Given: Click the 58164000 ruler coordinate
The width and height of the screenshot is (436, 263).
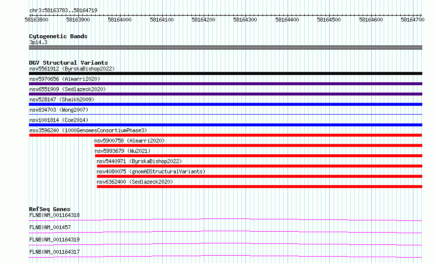Looking at the screenshot, I should click(120, 20).
